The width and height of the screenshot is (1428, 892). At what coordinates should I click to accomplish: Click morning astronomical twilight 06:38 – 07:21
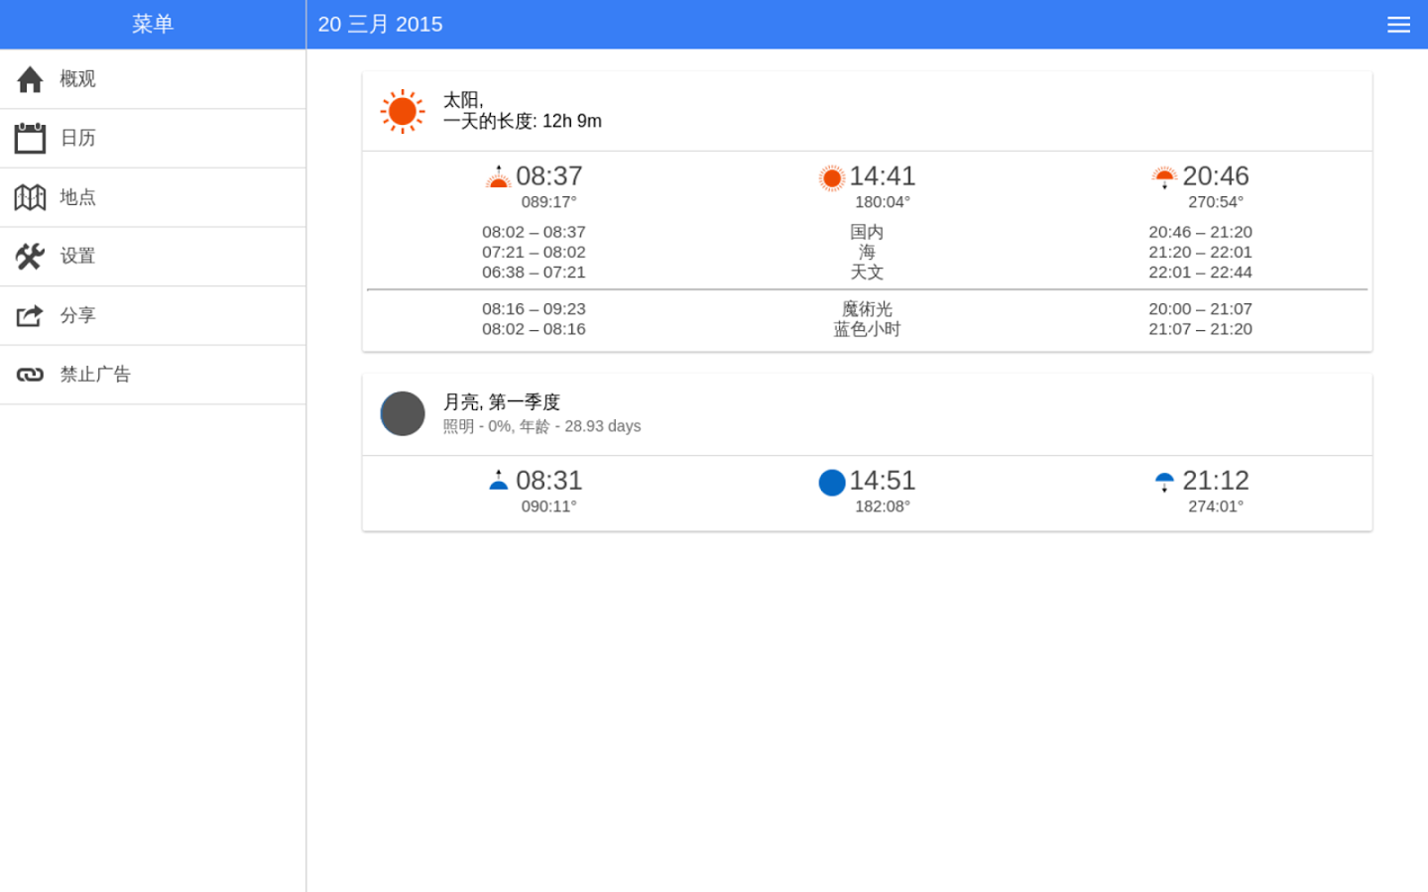[x=534, y=272]
